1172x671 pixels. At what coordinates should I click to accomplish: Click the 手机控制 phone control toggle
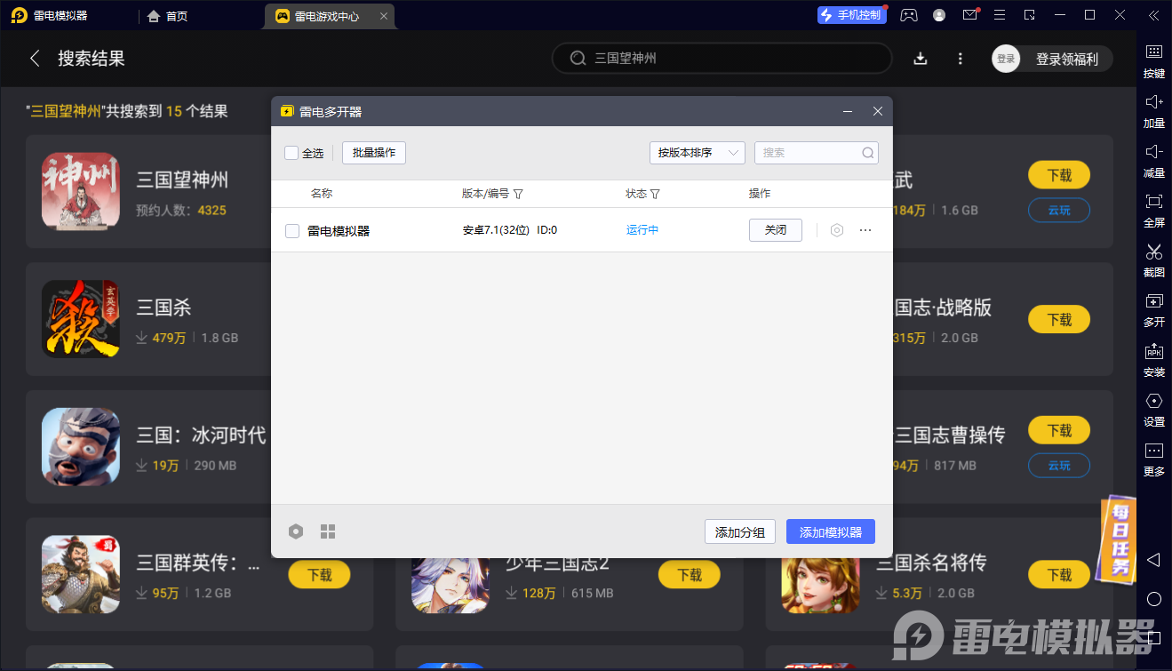coord(851,15)
